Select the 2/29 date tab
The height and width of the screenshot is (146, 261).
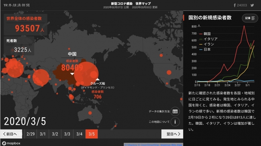coord(31,134)
